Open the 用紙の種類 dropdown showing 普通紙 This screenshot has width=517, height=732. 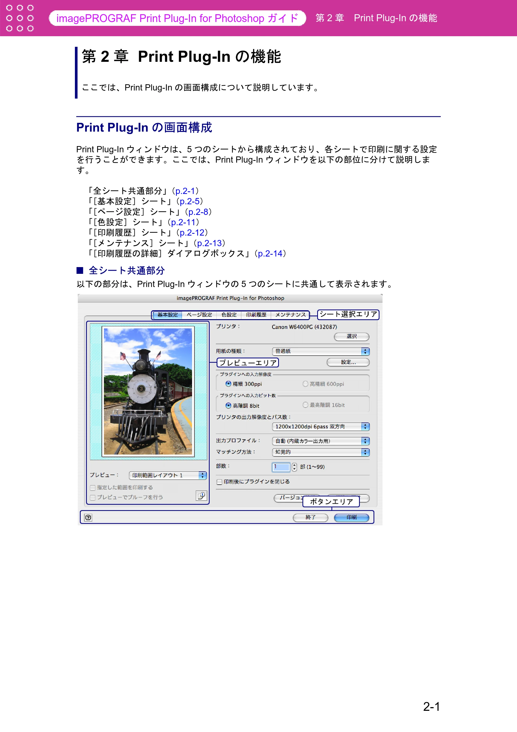(321, 351)
